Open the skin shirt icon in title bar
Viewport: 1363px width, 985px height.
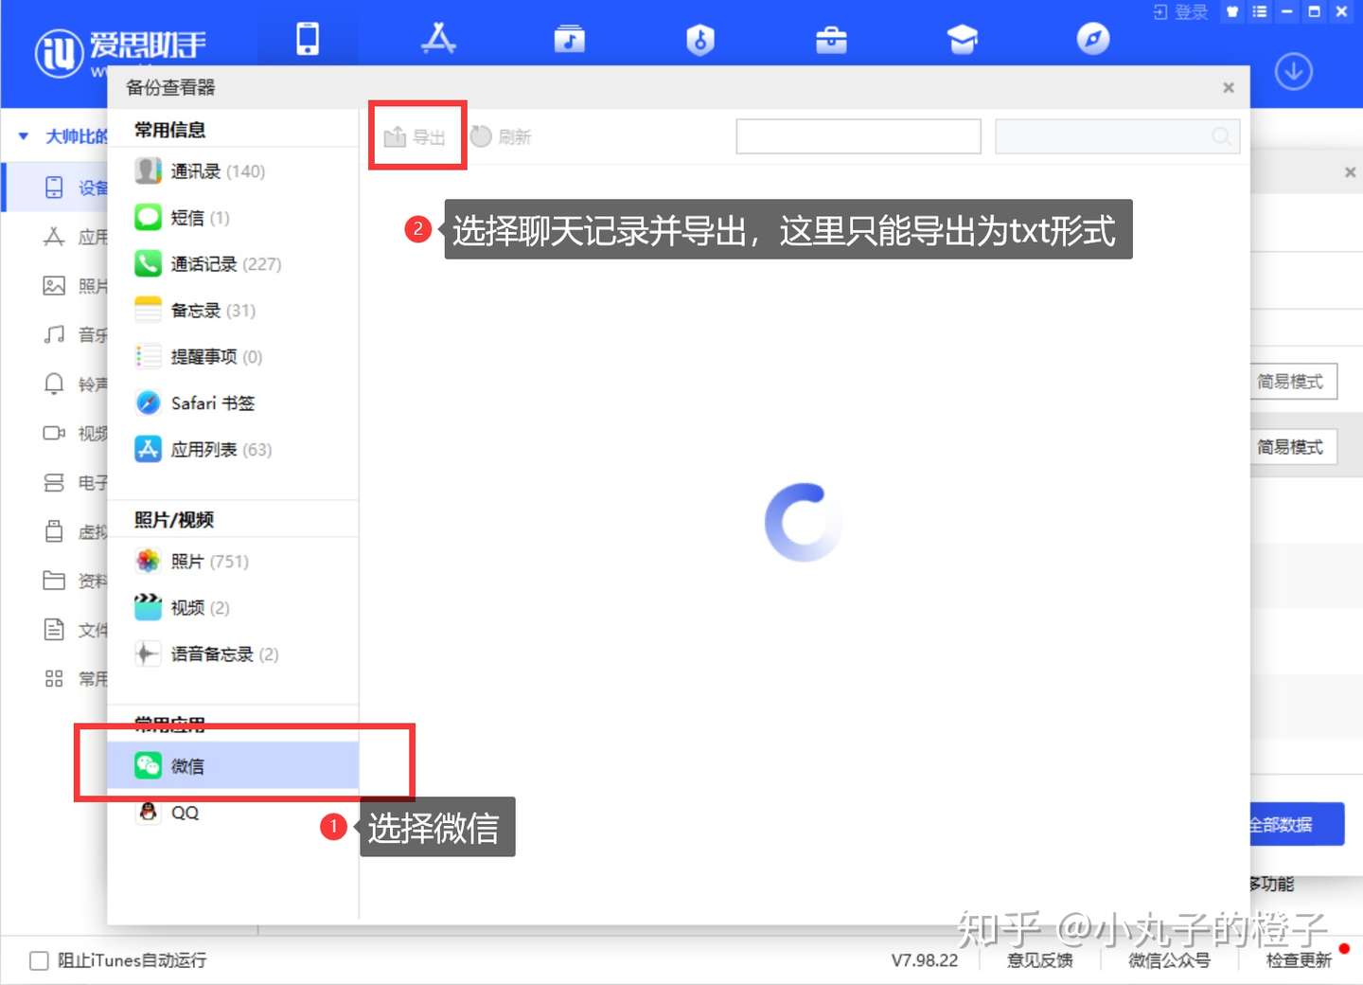pos(1232,11)
